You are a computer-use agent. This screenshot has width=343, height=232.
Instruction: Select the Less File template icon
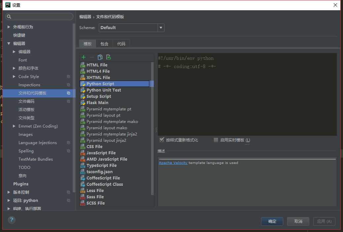[x=83, y=191]
